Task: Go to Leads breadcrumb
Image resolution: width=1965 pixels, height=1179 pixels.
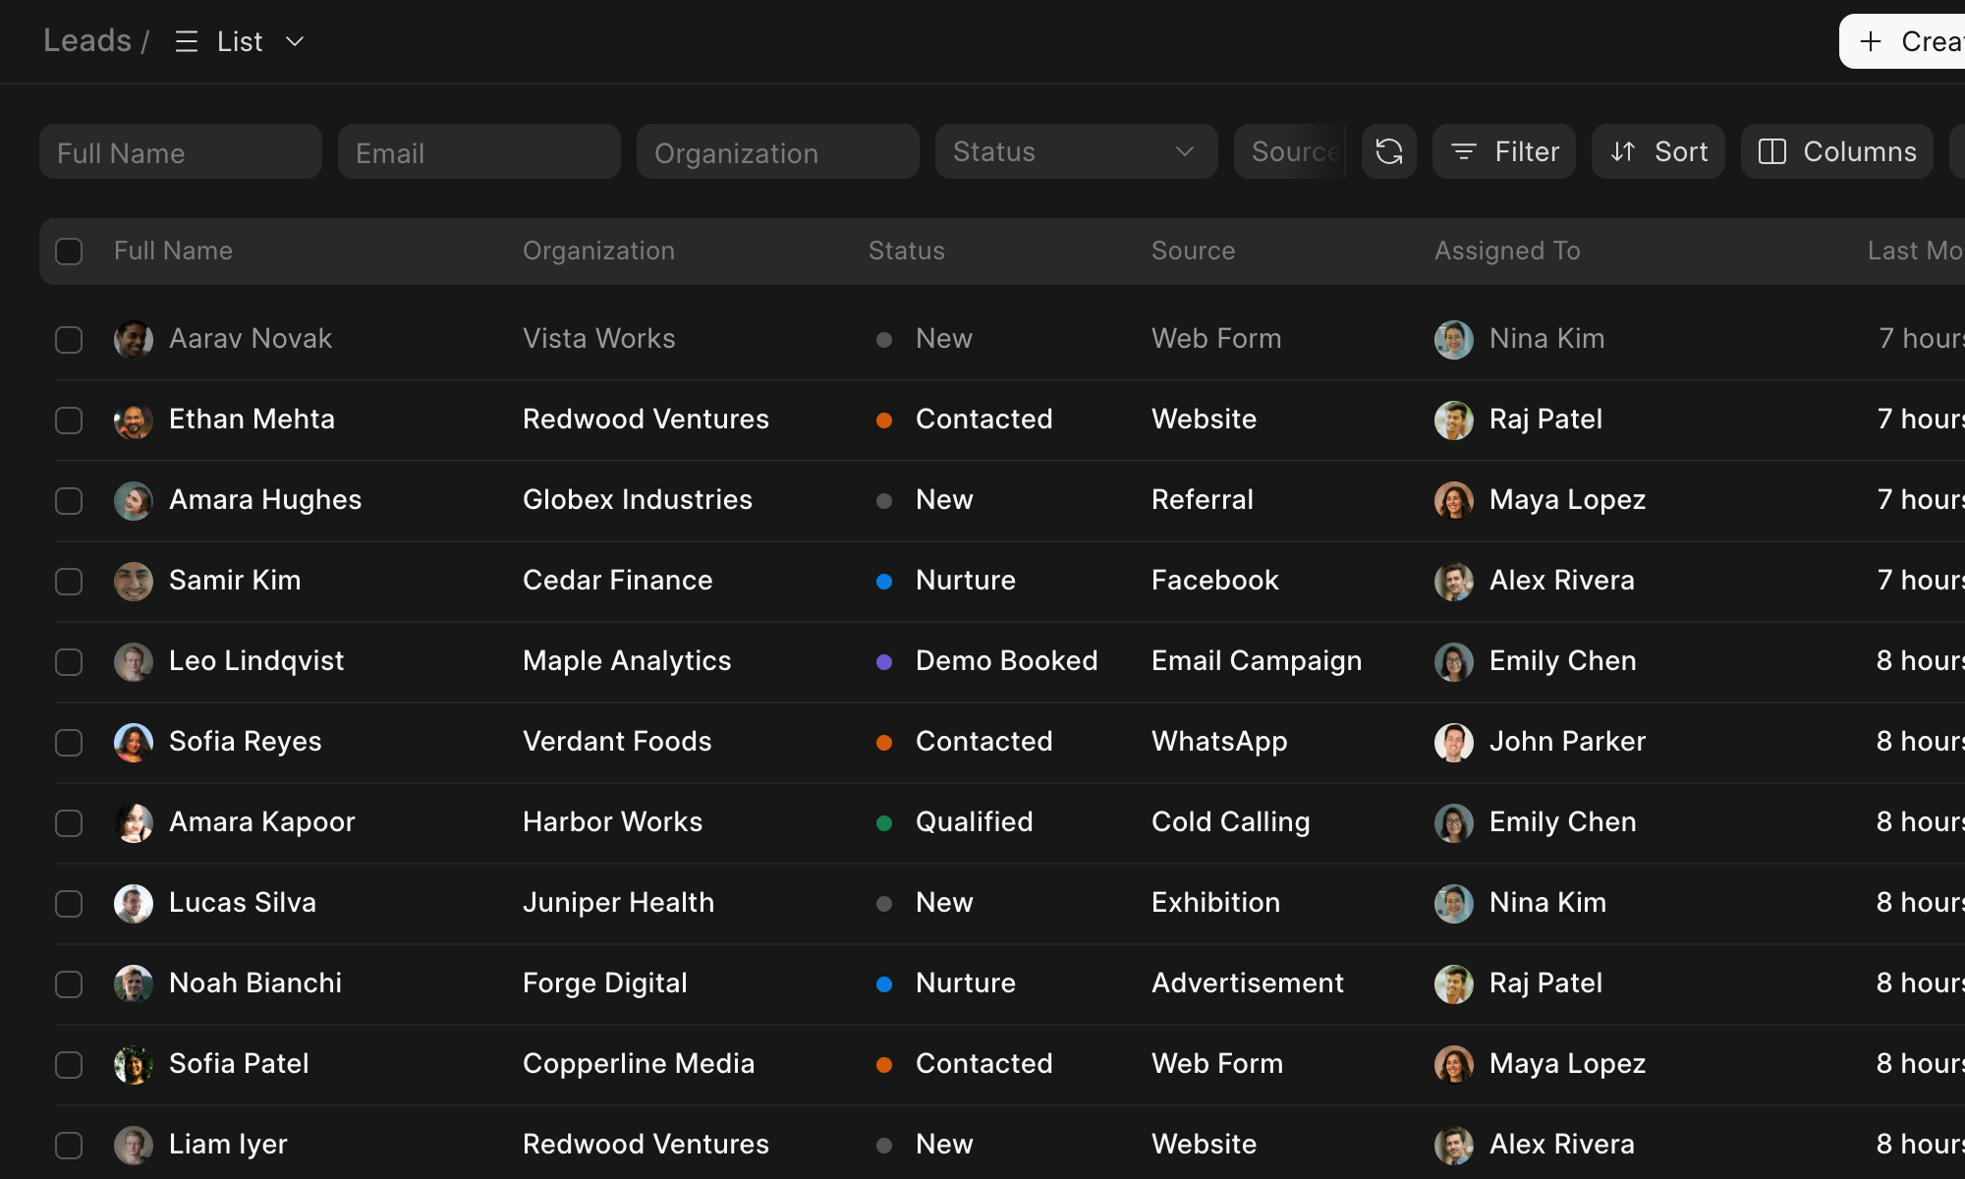Action: [87, 41]
